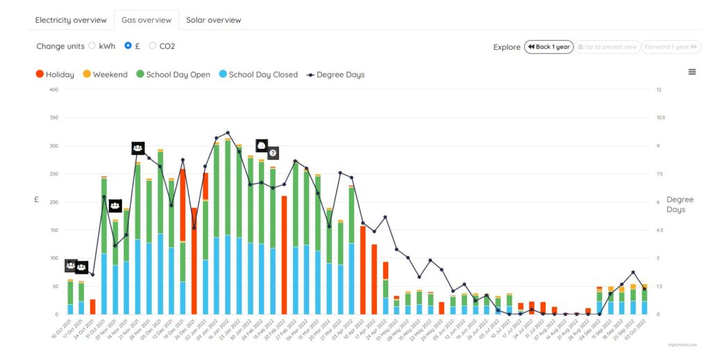Click the annotation icon above 06 Feb 2022

click(x=262, y=145)
